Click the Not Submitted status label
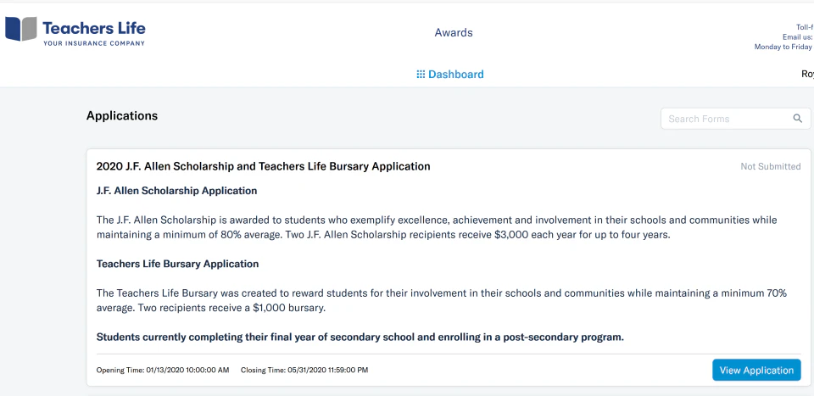This screenshot has height=396, width=814. click(770, 167)
